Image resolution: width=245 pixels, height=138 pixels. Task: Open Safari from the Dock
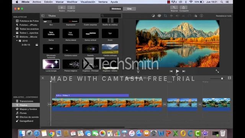(x=37, y=133)
